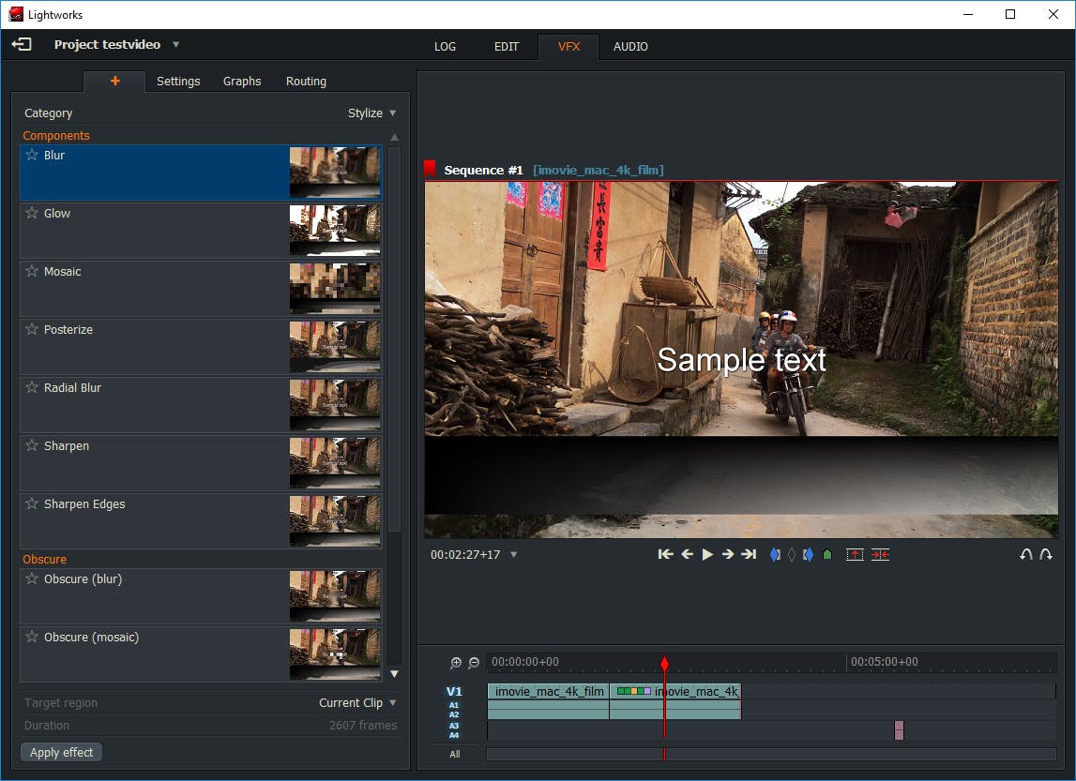Zoom in on the timeline
Screen dimensions: 1076x781
(456, 663)
